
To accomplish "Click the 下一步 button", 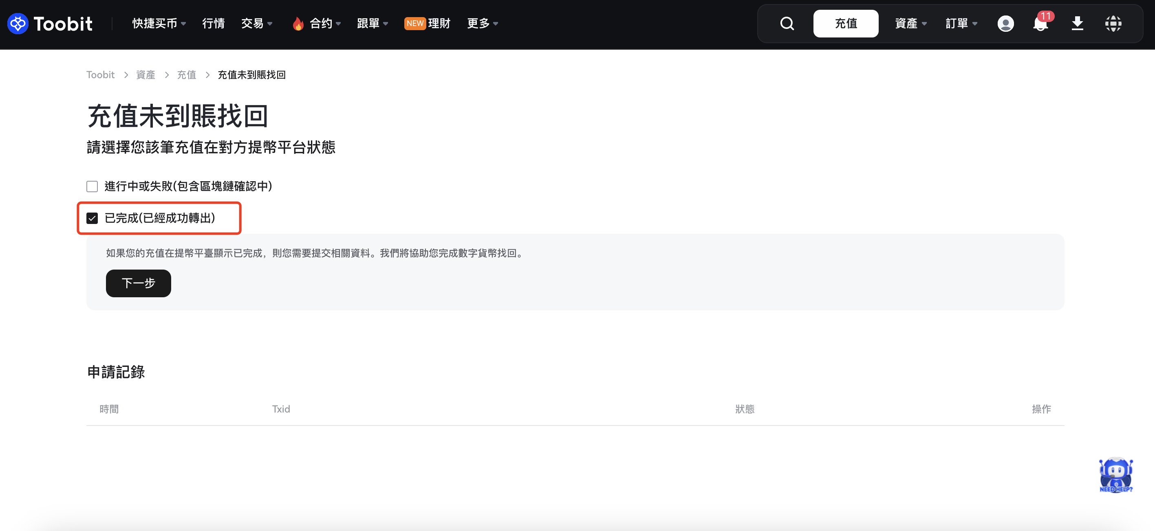I will tap(138, 283).
